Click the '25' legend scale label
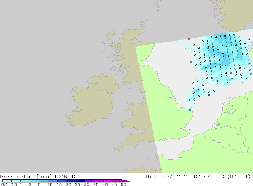The width and height of the screenshot is (253, 186). pyautogui.click(x=77, y=184)
